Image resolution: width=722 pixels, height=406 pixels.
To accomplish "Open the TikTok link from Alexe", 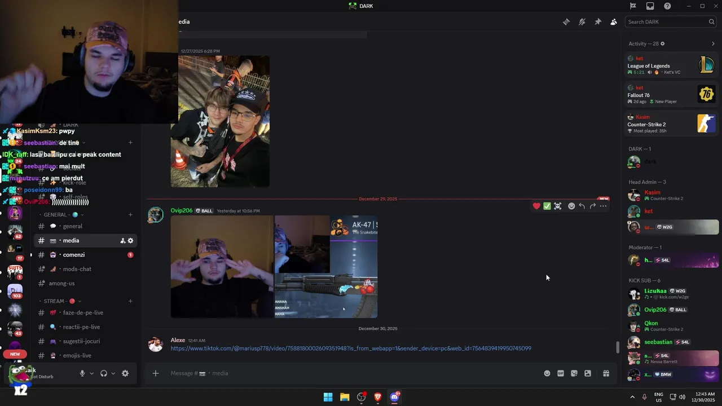I will pos(351,348).
